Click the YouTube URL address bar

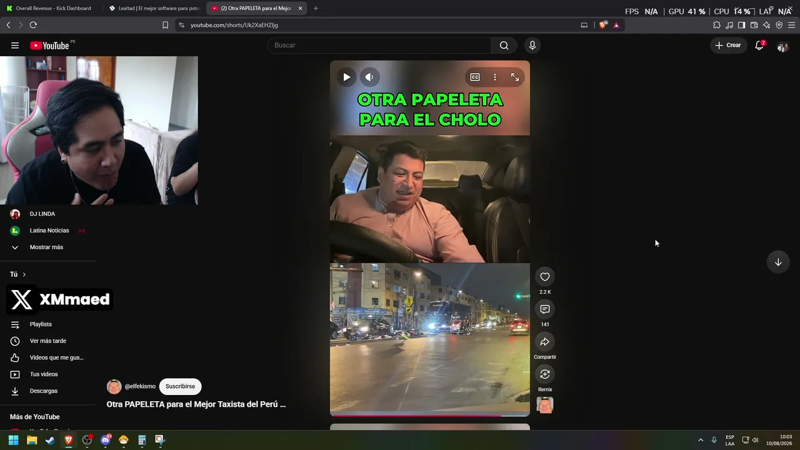(x=375, y=25)
